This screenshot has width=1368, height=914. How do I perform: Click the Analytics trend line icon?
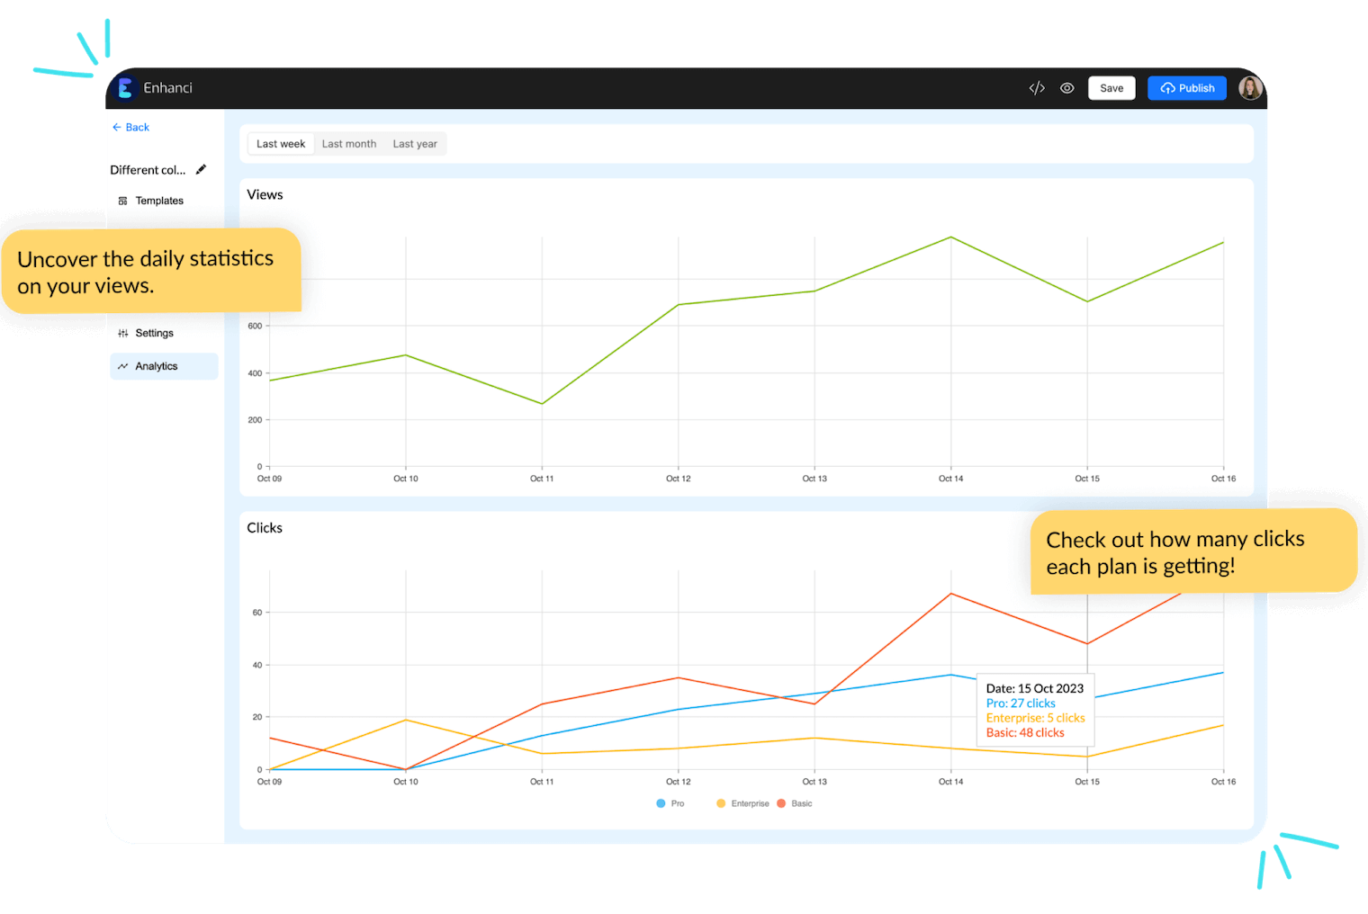click(123, 366)
